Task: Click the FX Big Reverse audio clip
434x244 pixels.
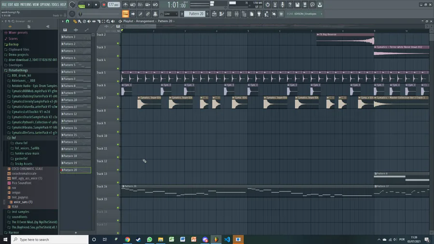Action: click(x=345, y=39)
